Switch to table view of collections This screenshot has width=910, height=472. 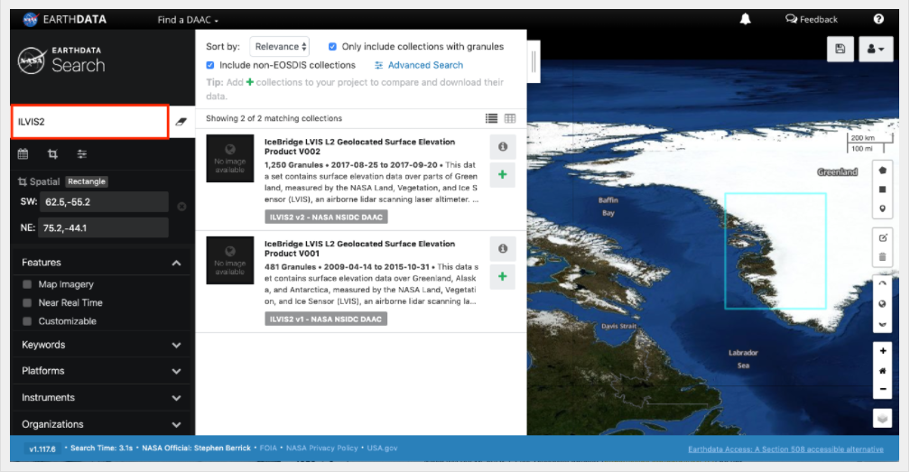510,118
